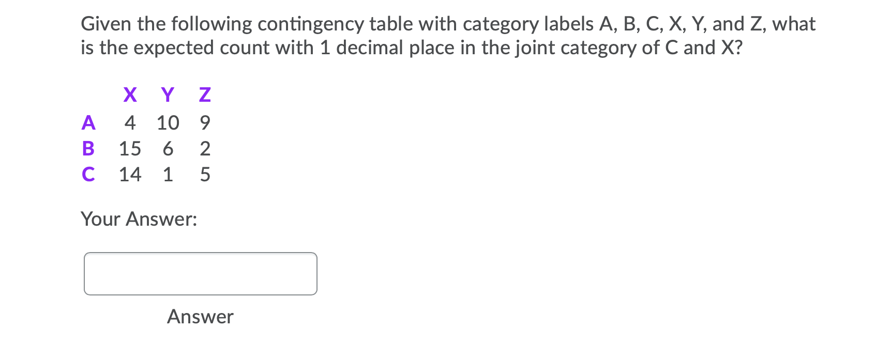Click the value 9 in row A
The image size is (876, 344).
coord(205,122)
